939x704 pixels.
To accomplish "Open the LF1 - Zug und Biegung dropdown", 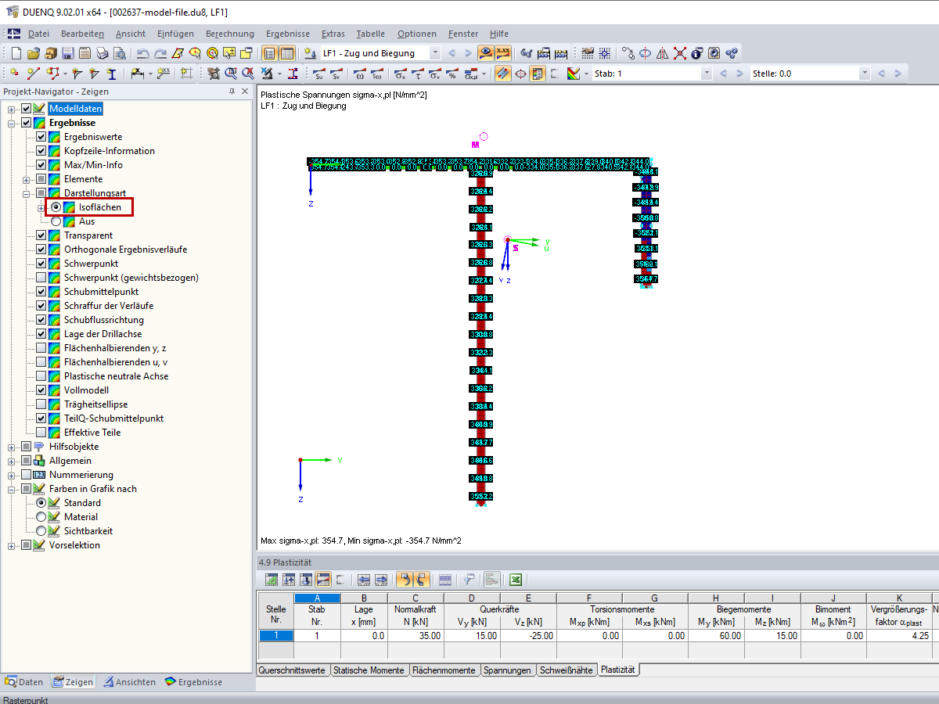I will coord(434,53).
